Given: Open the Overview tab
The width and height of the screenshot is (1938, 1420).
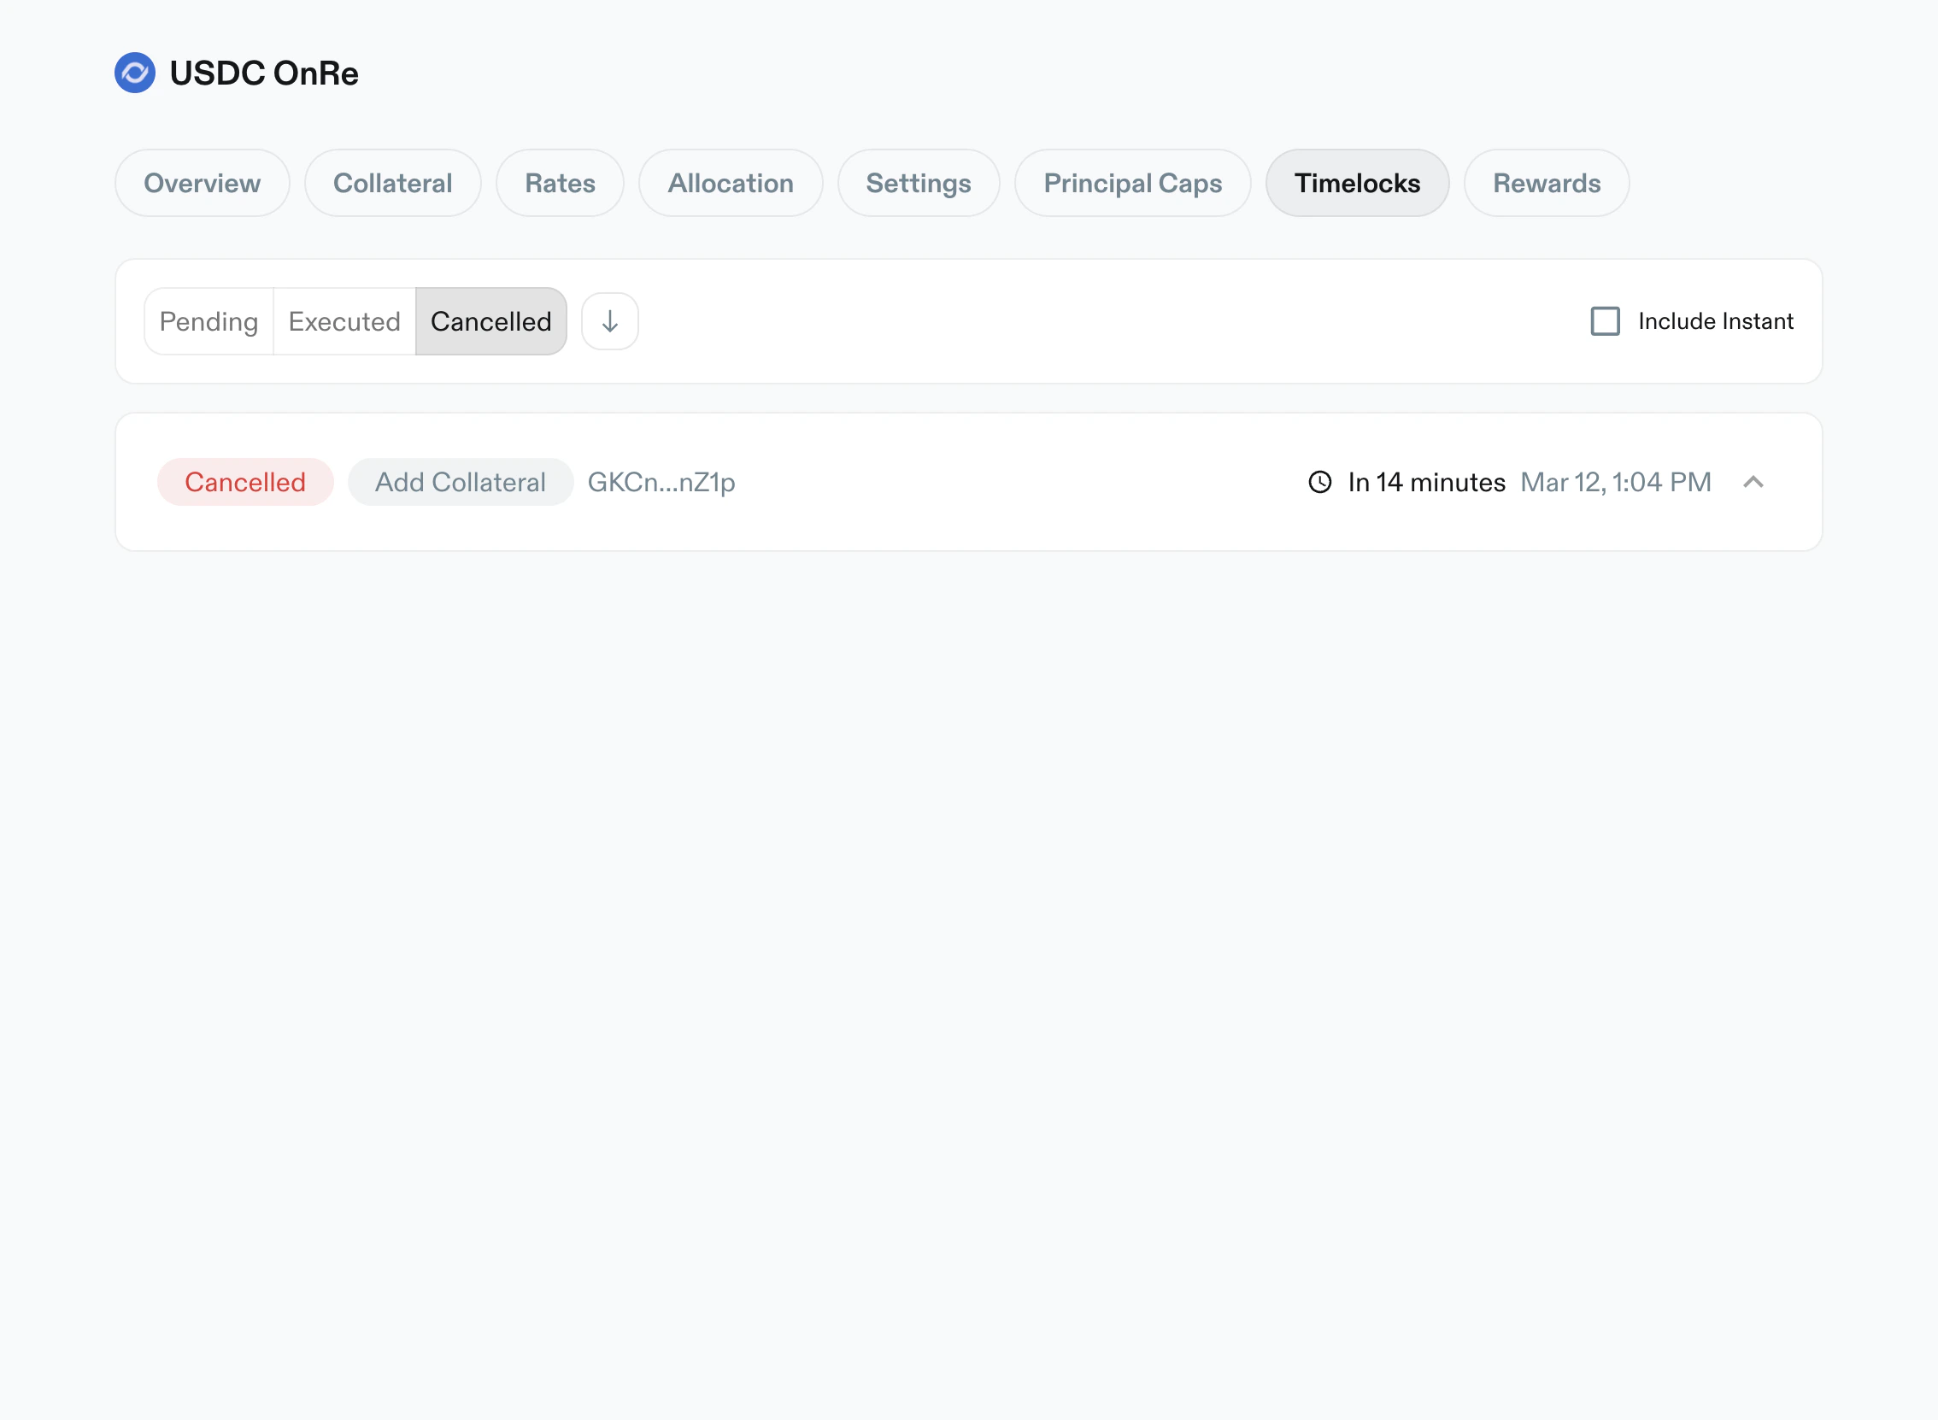Looking at the screenshot, I should (x=202, y=183).
